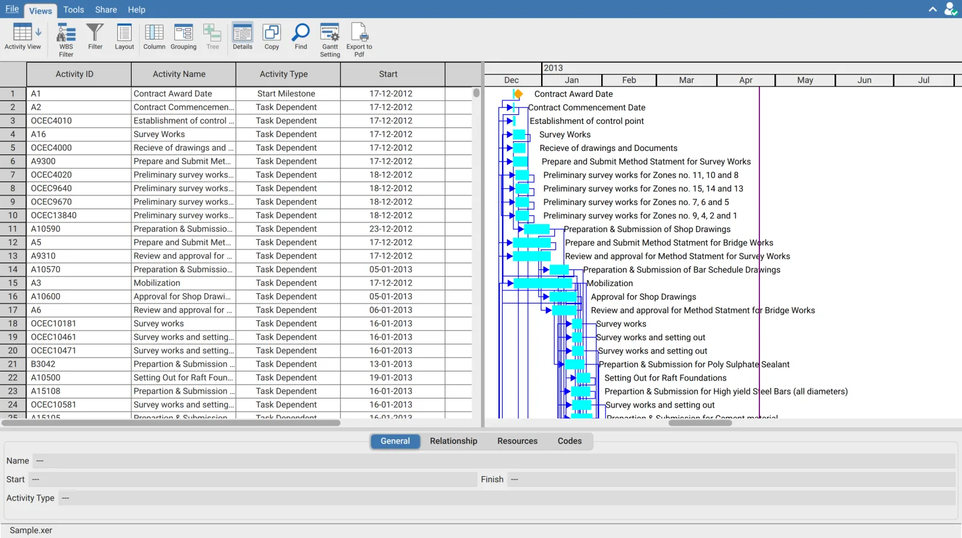The width and height of the screenshot is (962, 538).
Task: Select the Mobilization Gantt bar
Action: tap(543, 283)
